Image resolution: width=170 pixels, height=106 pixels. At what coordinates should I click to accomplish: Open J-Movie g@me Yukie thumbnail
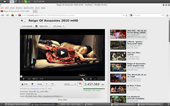[x=118, y=45]
